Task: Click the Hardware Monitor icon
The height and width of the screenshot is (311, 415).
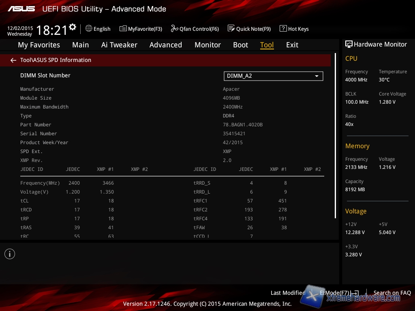Action: (x=349, y=44)
